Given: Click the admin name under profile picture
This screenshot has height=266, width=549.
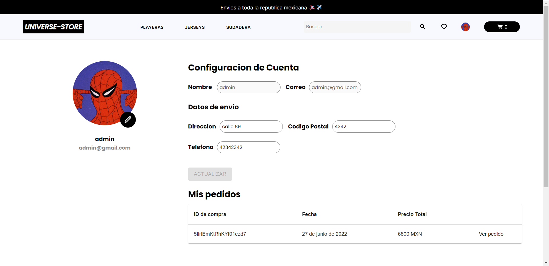Looking at the screenshot, I should (x=105, y=139).
